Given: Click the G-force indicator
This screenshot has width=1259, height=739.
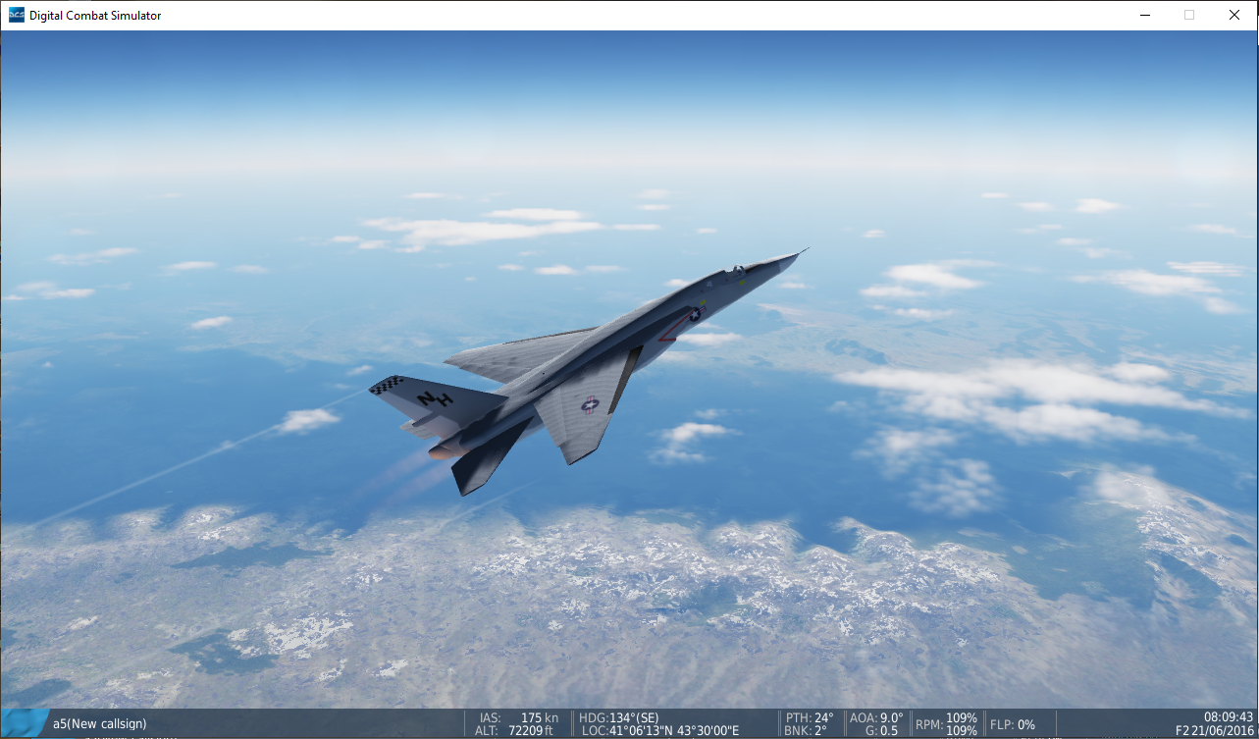Looking at the screenshot, I should click(x=879, y=730).
